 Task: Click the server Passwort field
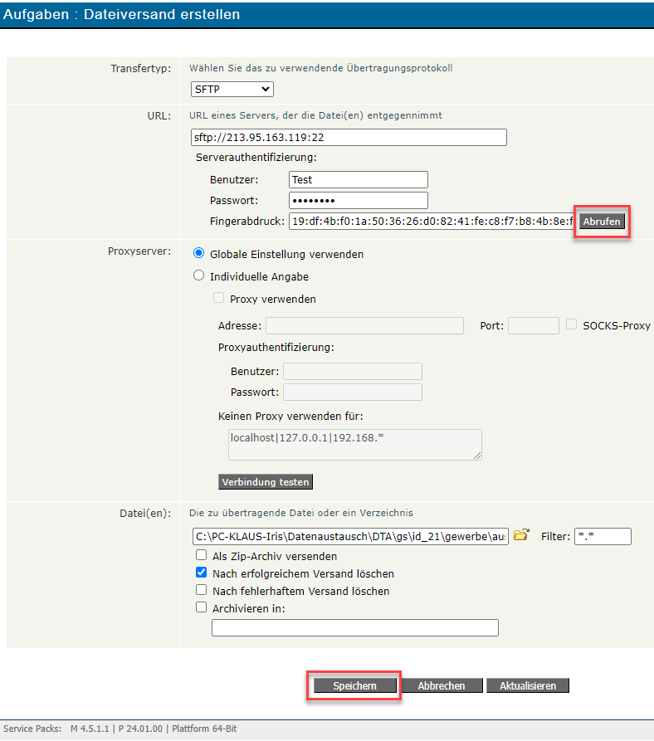(359, 201)
